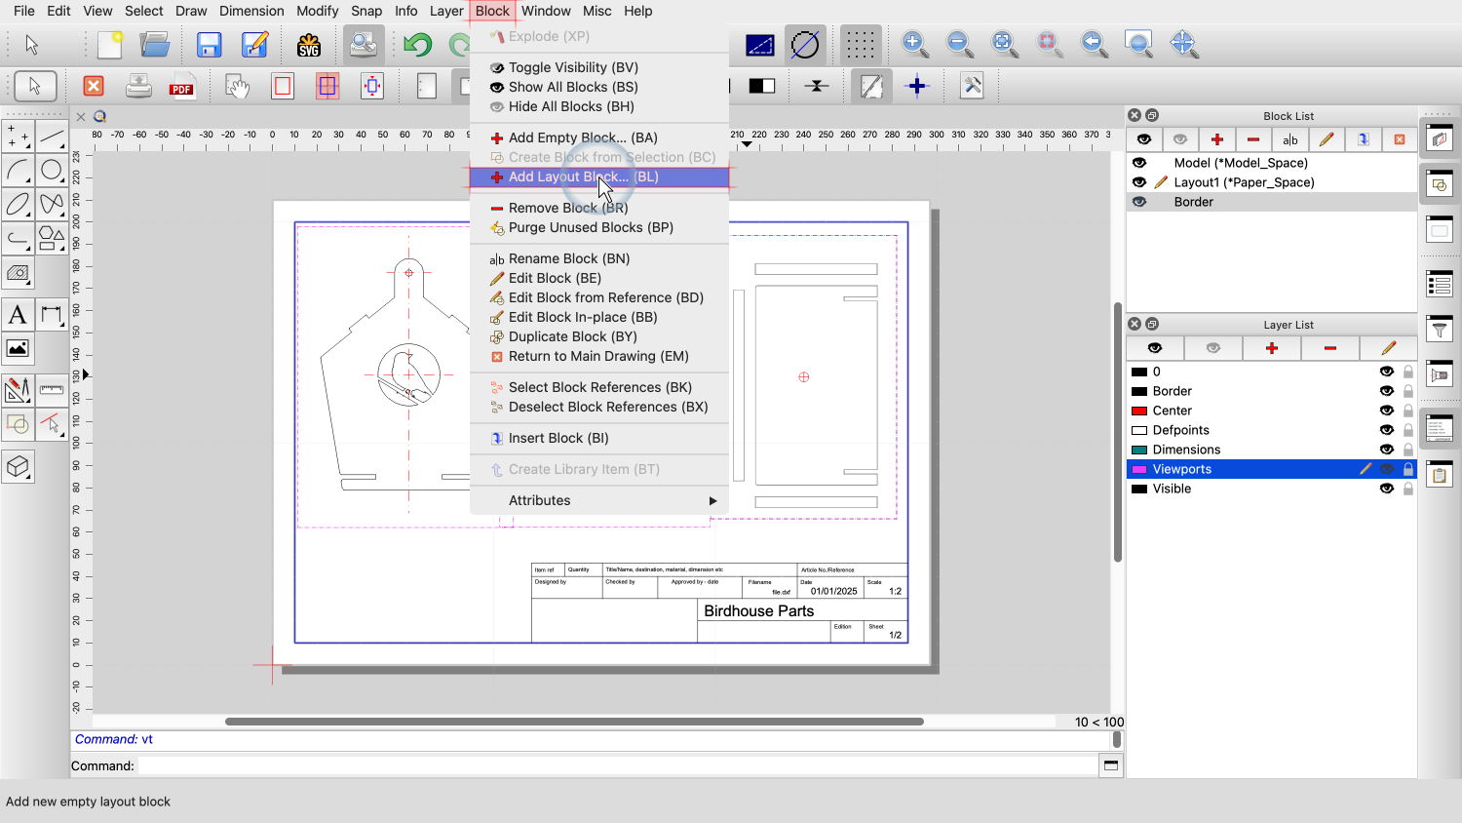Click the Open folder icon

coord(155,45)
